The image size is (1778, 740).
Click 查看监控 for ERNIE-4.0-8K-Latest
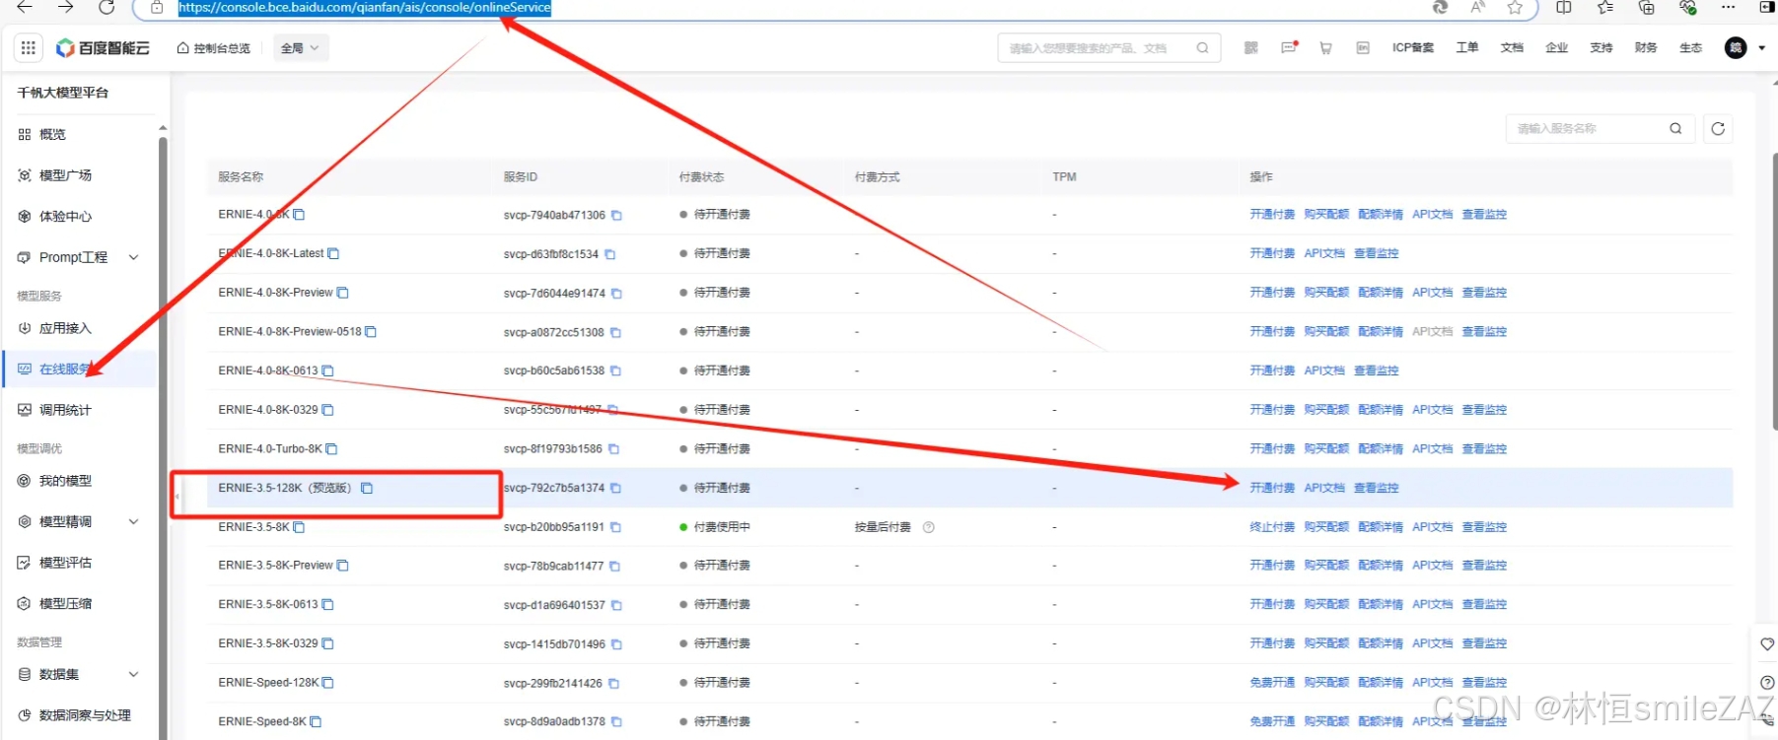[1377, 253]
